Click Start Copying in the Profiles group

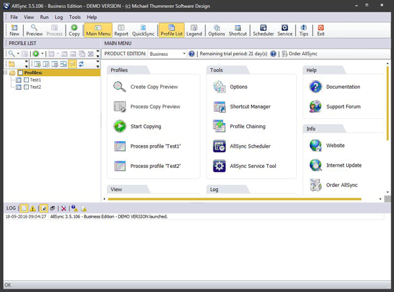pos(137,126)
